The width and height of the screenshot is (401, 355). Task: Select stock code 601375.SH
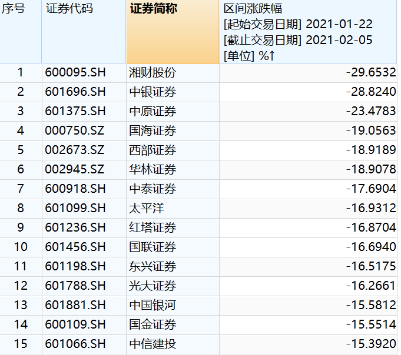point(75,111)
